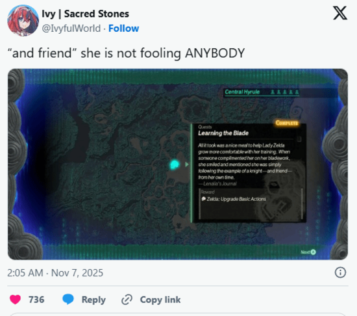Like the tweet with heart icon
Image resolution: width=357 pixels, height=316 pixels.
16,299
